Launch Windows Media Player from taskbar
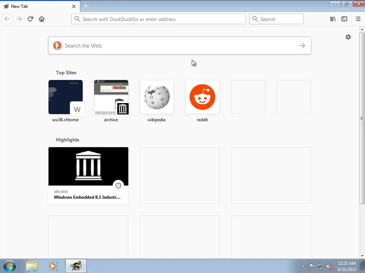Image resolution: width=365 pixels, height=273 pixels. point(53,266)
